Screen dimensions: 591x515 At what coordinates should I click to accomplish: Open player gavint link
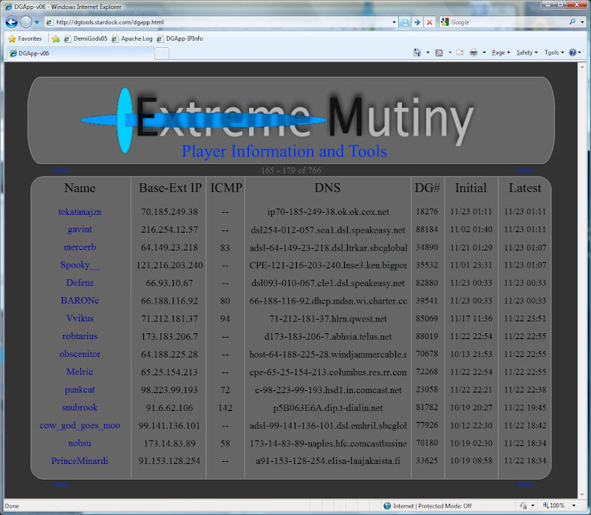(80, 229)
